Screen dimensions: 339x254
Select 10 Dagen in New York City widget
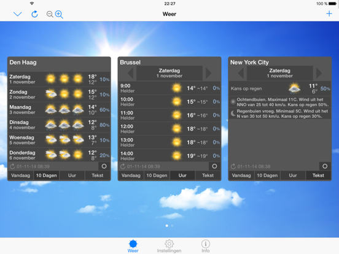(x=267, y=175)
